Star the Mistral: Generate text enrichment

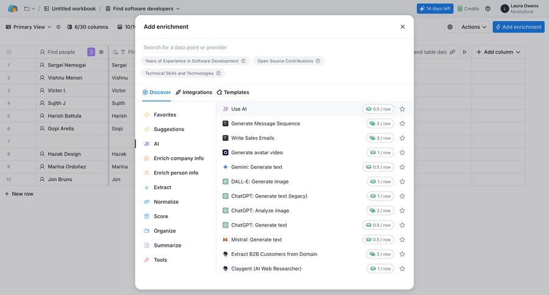point(403,240)
